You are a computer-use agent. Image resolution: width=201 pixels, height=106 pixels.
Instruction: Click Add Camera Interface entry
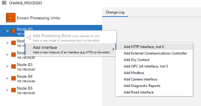pyautogui.click(x=140, y=79)
